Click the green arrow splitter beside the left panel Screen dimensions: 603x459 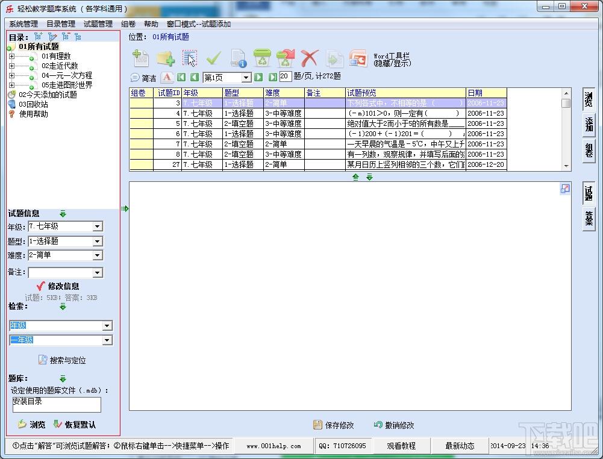[x=125, y=209]
